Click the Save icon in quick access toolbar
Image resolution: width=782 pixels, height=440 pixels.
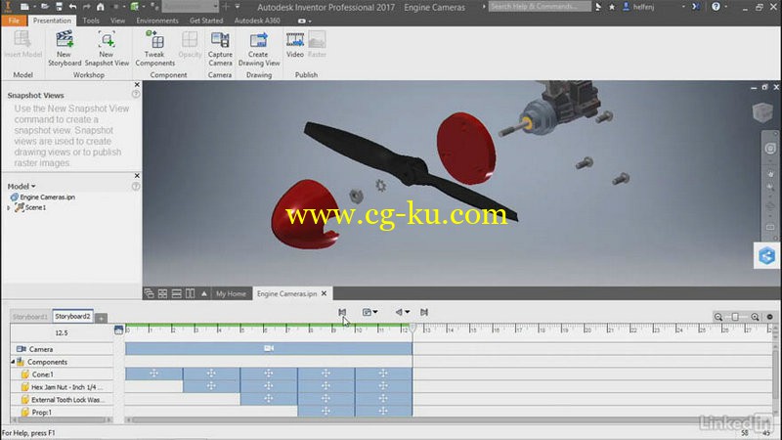(59, 7)
